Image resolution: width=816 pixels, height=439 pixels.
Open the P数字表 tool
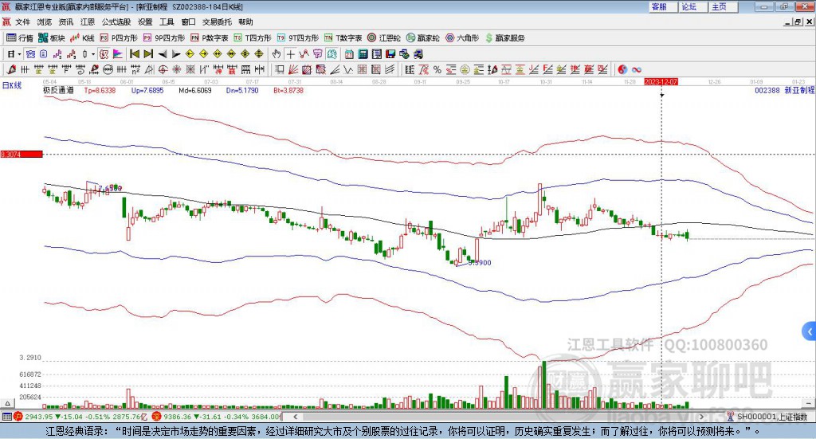[x=210, y=38]
